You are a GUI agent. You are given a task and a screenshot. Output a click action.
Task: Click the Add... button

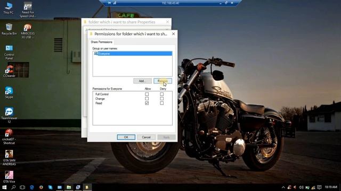tap(142, 81)
